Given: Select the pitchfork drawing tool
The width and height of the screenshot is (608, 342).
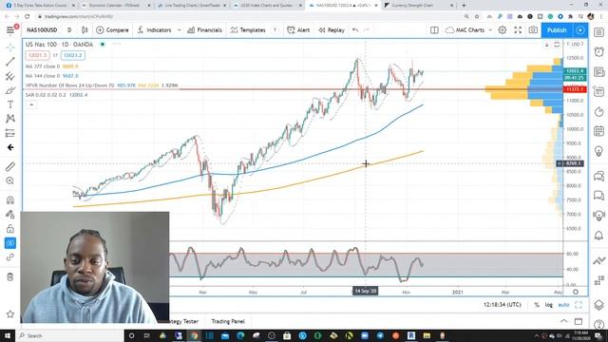Looking at the screenshot, I should point(10,76).
